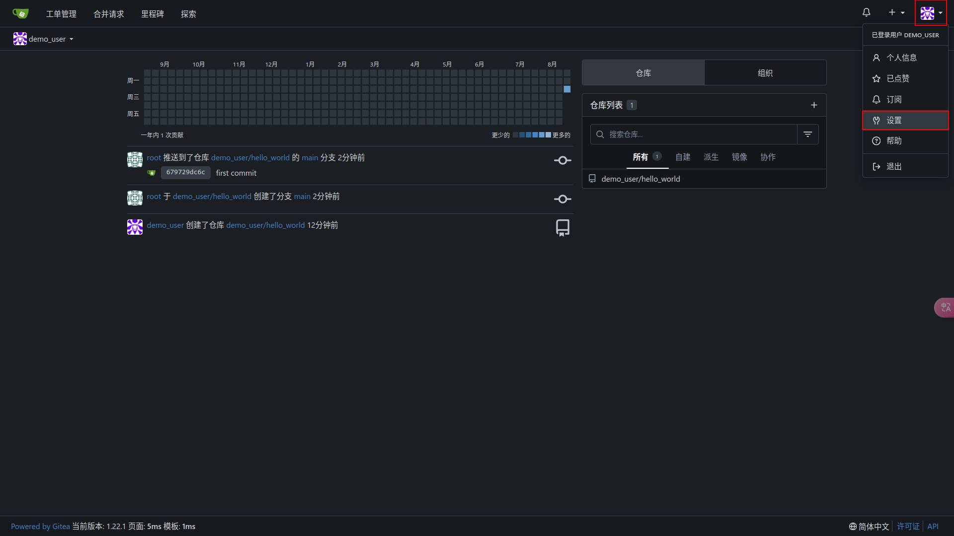Open the notifications bell icon
The width and height of the screenshot is (954, 536).
[x=866, y=12]
